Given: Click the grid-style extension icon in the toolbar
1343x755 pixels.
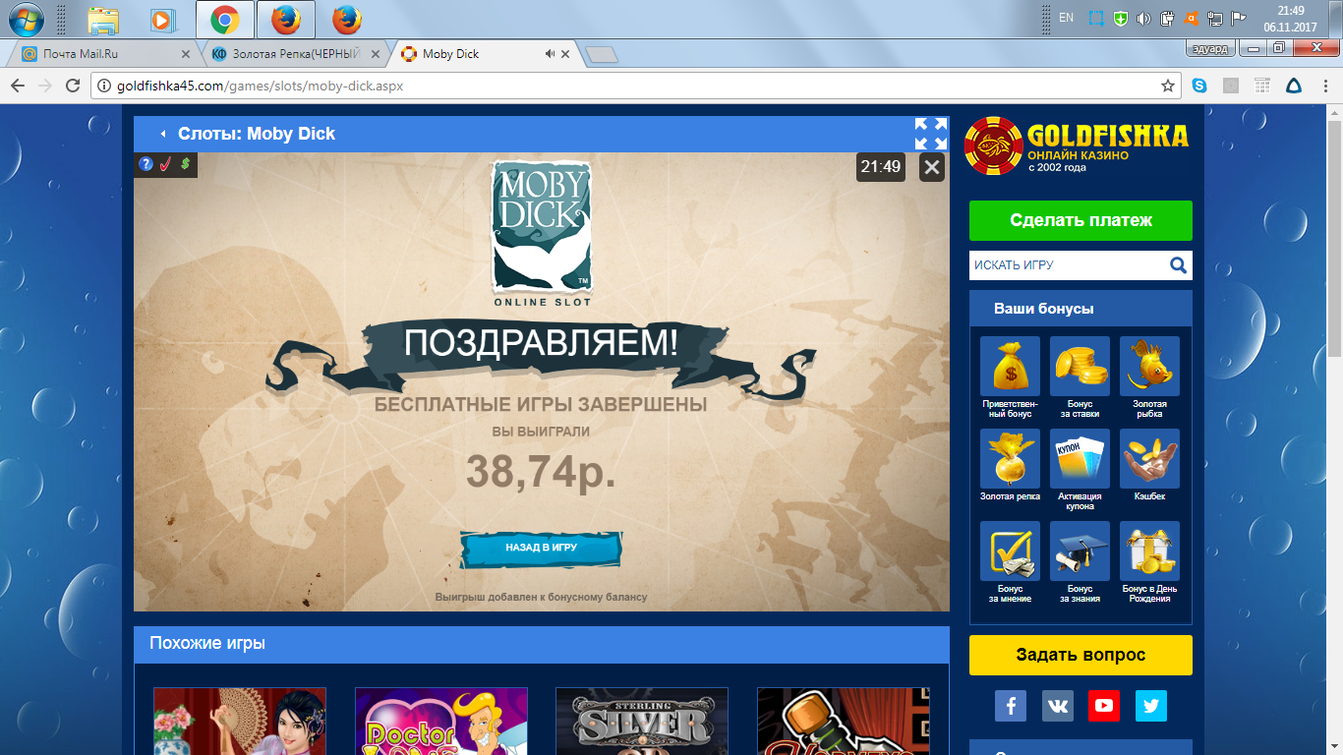Looking at the screenshot, I should 1262,86.
